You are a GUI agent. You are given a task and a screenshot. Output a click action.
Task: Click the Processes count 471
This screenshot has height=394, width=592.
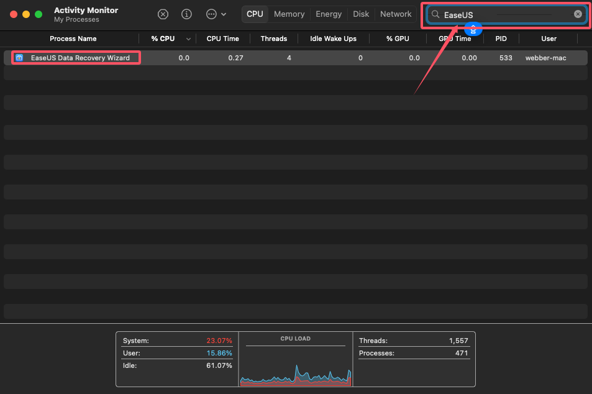tap(462, 353)
